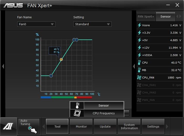184x136 pixels.
Task: Click the +VDDA lightning bolt icon
Action: (x=139, y=55)
